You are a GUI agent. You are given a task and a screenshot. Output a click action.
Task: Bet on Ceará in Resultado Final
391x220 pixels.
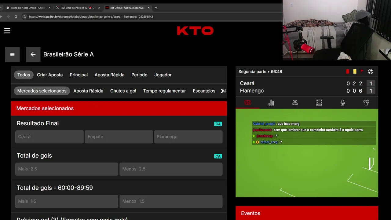49,137
